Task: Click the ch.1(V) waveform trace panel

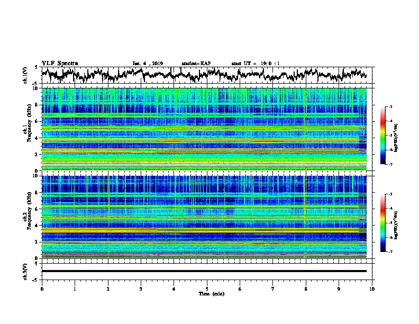Action: coord(208,75)
